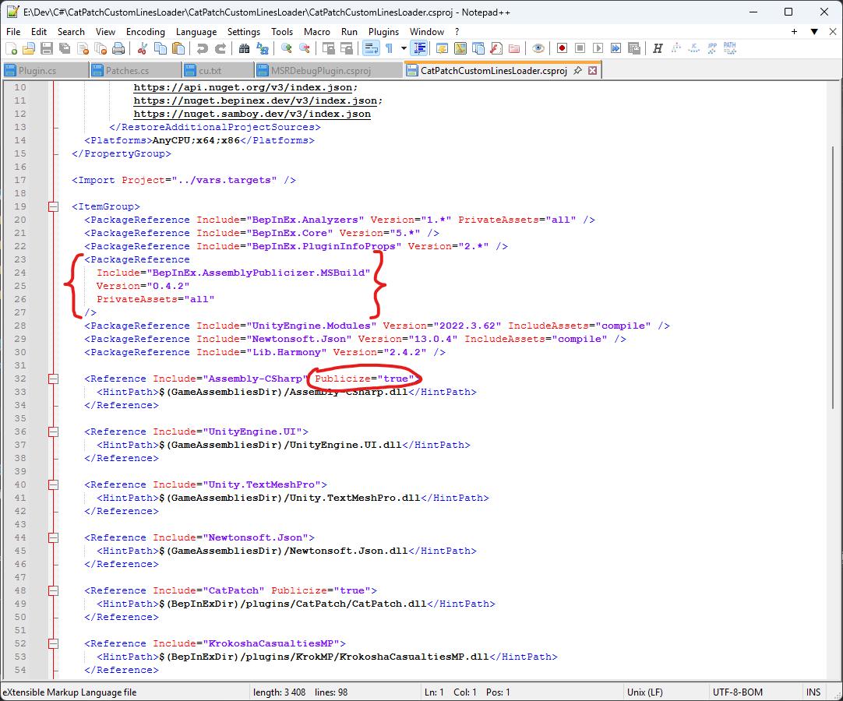This screenshot has height=701, width=843.
Task: Paste from clipboard toolbar icon
Action: coord(178,48)
